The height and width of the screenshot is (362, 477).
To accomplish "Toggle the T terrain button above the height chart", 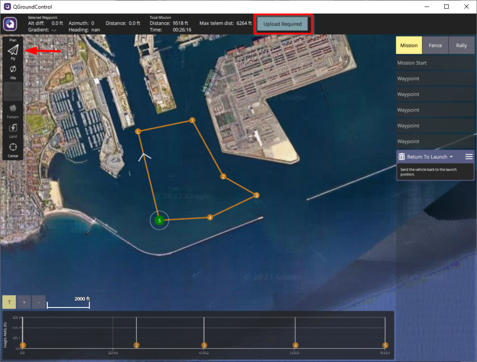I will pyautogui.click(x=9, y=302).
